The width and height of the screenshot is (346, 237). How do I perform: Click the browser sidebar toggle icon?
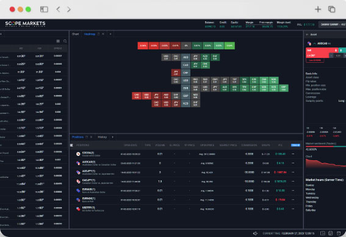point(44,9)
